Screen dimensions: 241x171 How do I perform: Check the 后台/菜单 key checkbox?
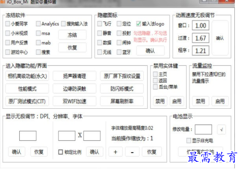tap(156, 87)
